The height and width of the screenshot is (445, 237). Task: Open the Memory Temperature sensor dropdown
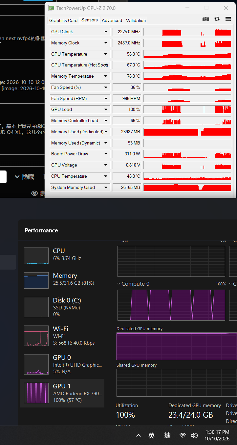pyautogui.click(x=106, y=76)
